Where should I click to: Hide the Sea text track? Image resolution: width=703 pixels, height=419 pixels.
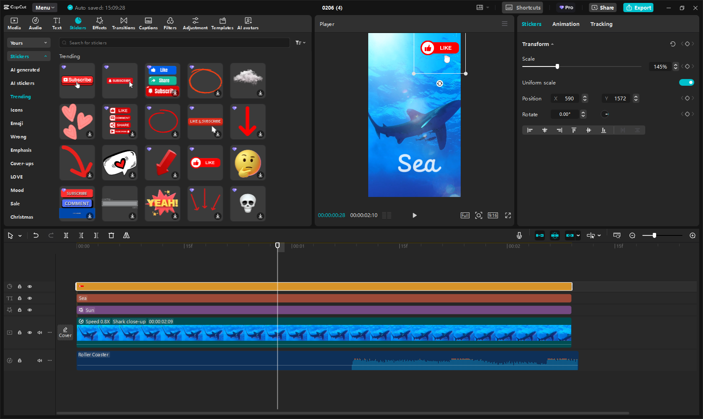pos(30,298)
